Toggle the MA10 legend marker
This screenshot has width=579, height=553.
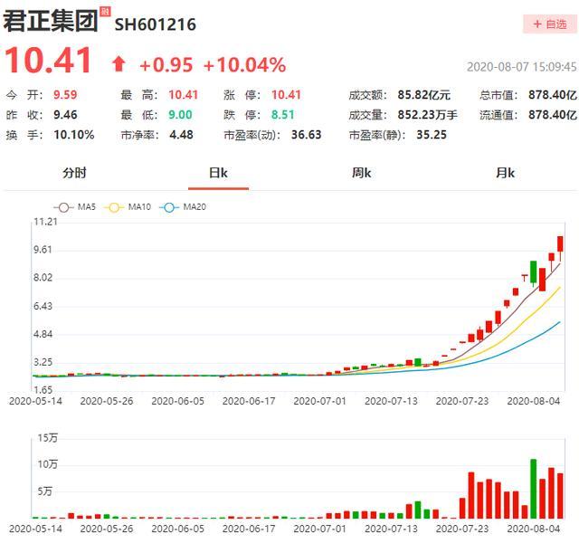114,207
